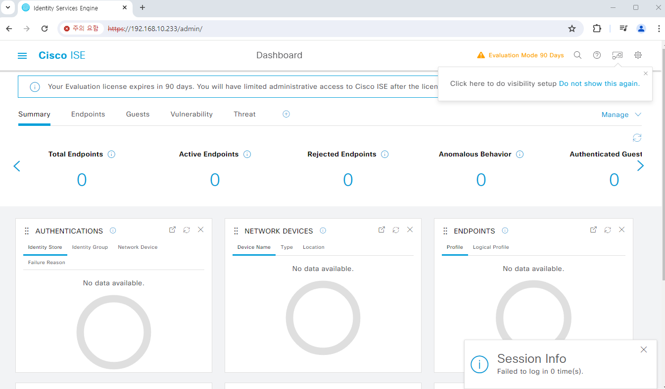
Task: Click the Active Endpoints count value
Action: [x=215, y=180]
